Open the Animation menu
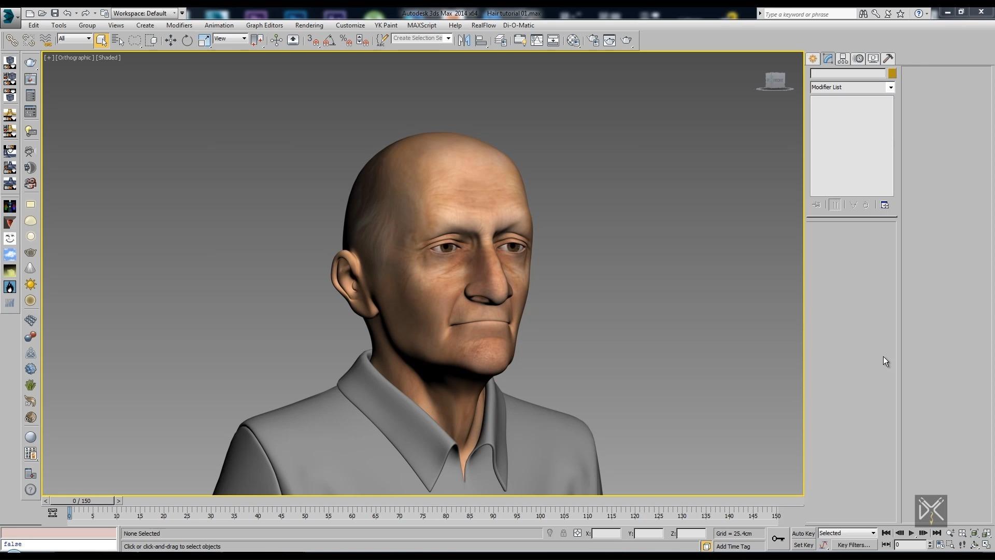The width and height of the screenshot is (995, 560). 219,25
